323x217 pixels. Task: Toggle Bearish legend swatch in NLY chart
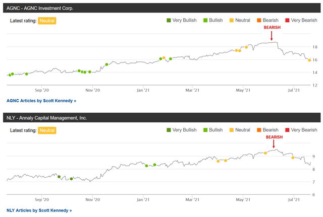259,130
